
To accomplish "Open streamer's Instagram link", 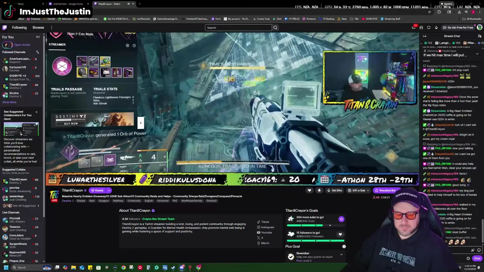I will tap(265, 227).
